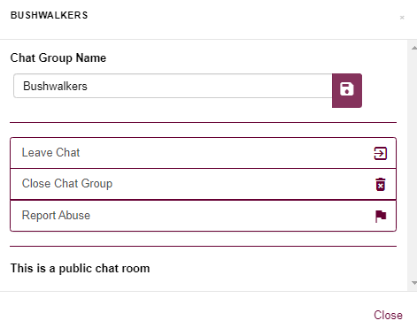Click the Close link at the bottom
The width and height of the screenshot is (417, 336).
[x=388, y=315]
